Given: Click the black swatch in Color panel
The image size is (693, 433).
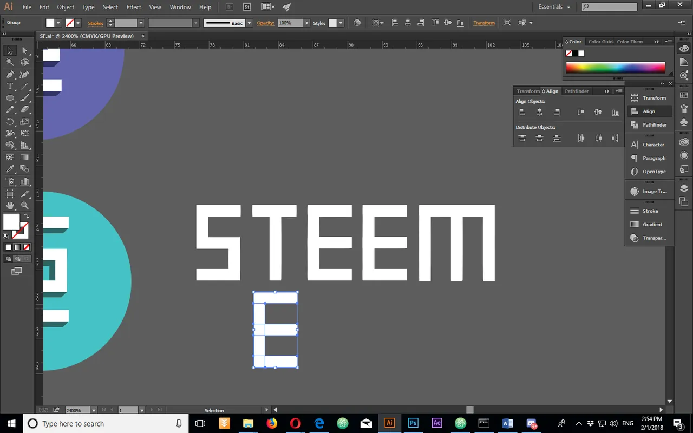Looking at the screenshot, I should click(575, 53).
